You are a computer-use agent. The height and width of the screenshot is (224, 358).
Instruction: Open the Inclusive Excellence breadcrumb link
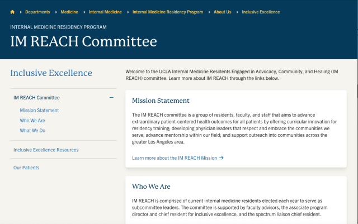(261, 12)
